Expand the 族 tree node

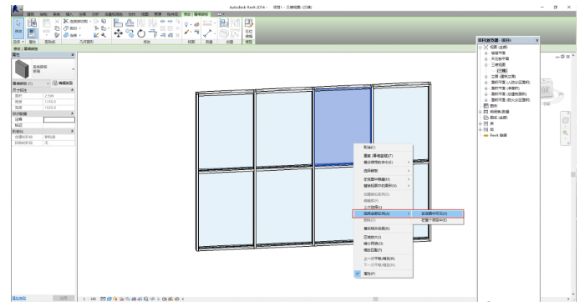point(481,123)
